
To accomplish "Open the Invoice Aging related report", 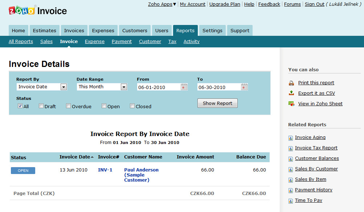I will click(310, 137).
